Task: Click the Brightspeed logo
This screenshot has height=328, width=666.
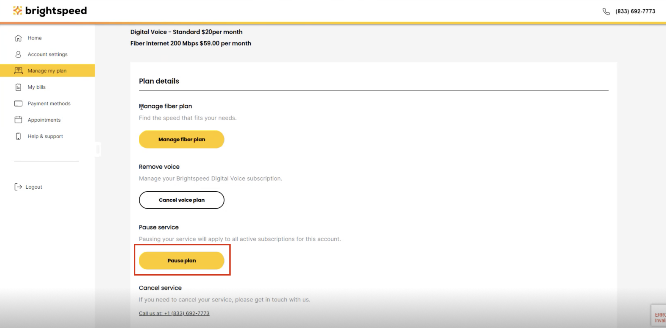Action: 50,11
